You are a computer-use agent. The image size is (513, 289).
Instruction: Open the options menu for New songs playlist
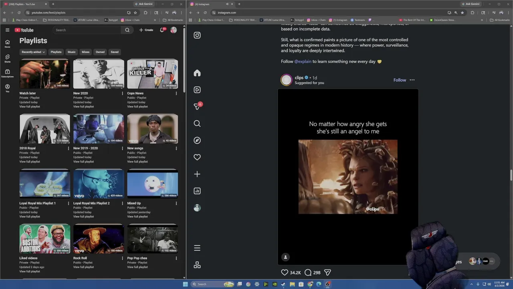(176, 149)
